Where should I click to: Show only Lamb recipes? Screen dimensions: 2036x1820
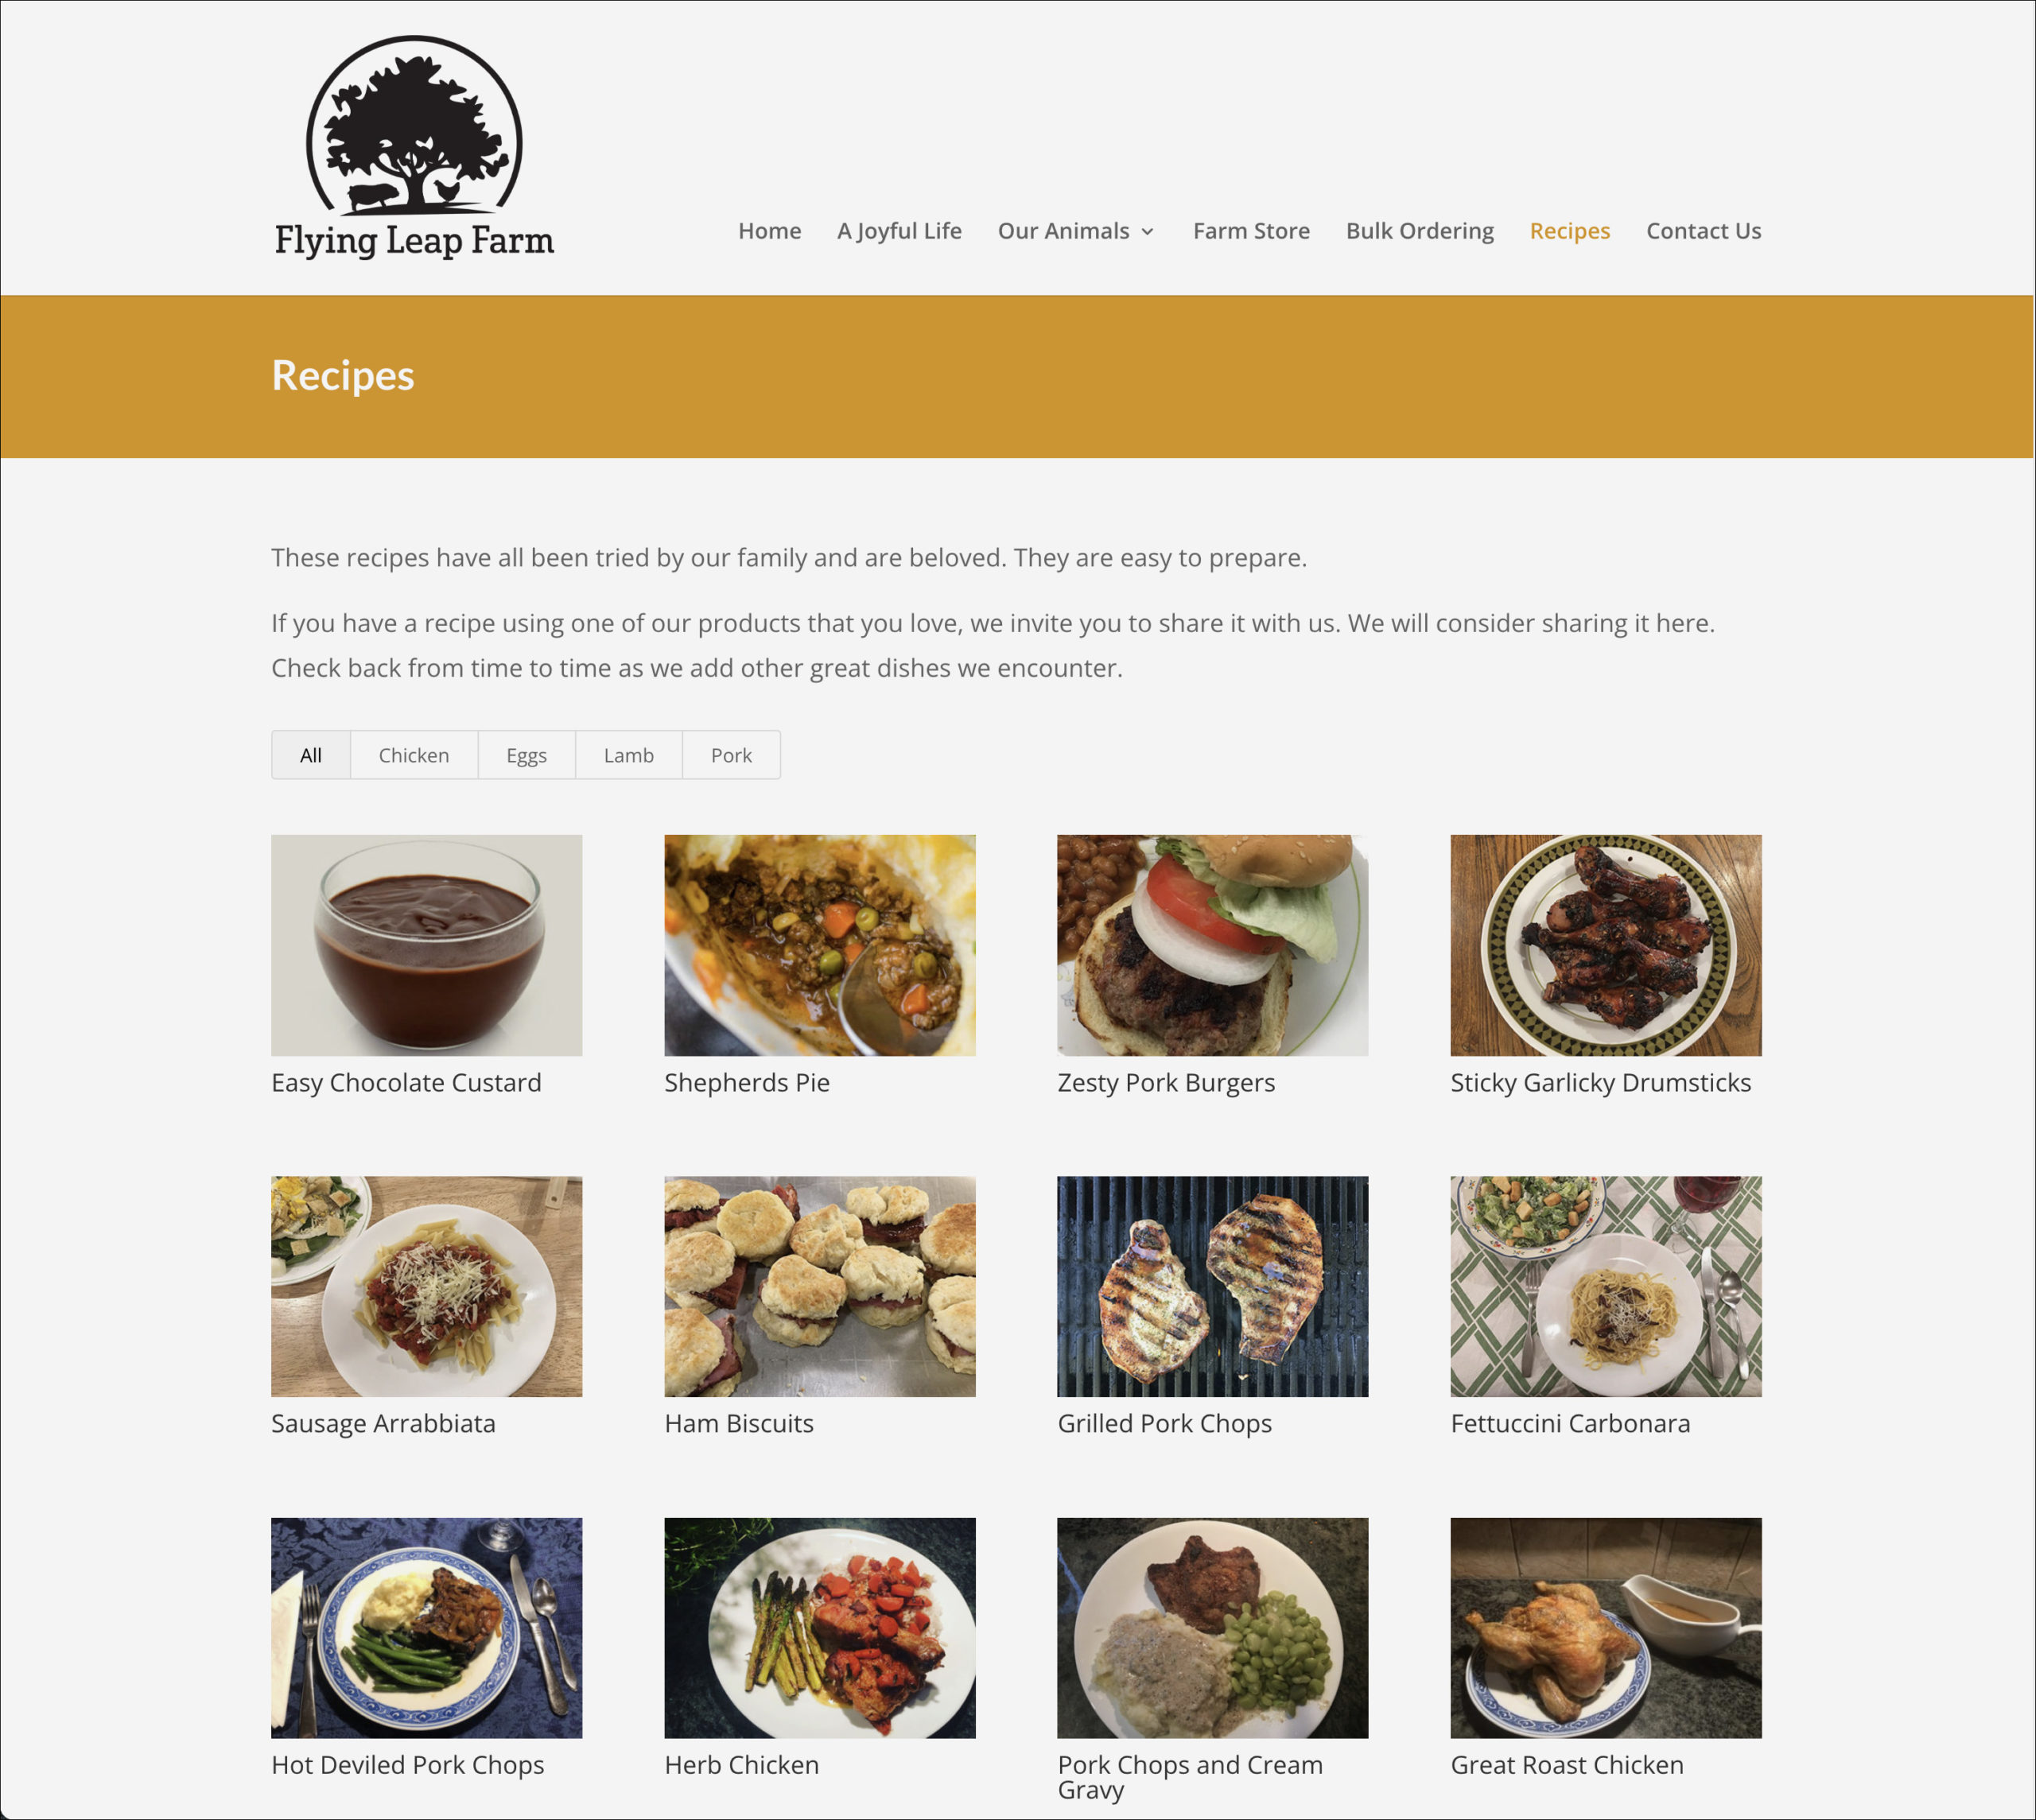pos(628,755)
